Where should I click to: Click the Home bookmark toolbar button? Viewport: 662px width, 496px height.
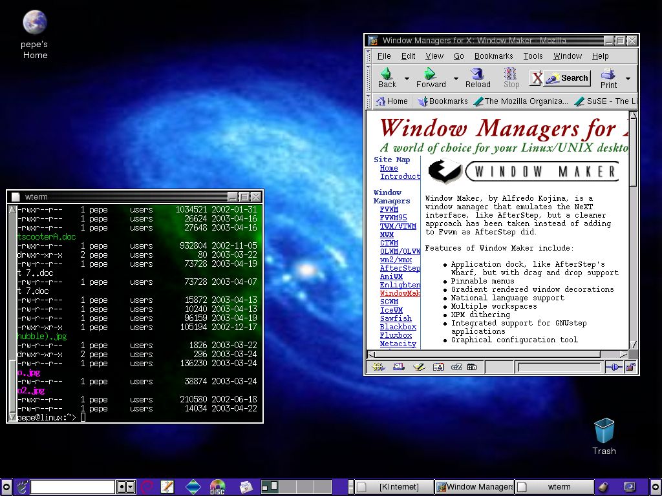point(392,101)
